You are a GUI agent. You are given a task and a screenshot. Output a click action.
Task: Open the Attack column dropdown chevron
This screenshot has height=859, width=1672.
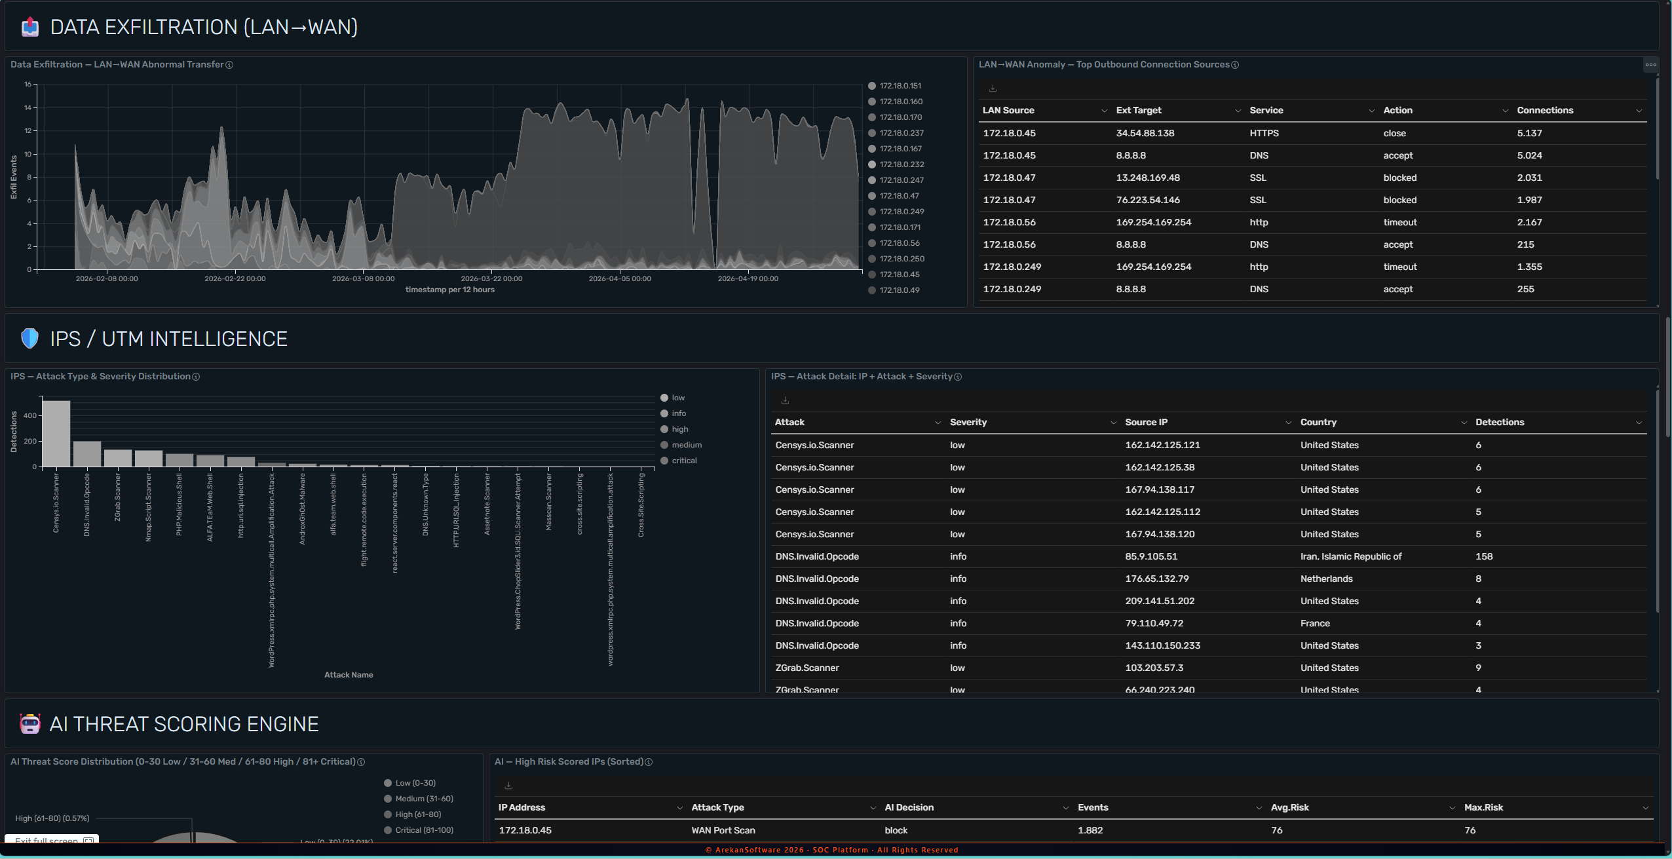coord(938,423)
